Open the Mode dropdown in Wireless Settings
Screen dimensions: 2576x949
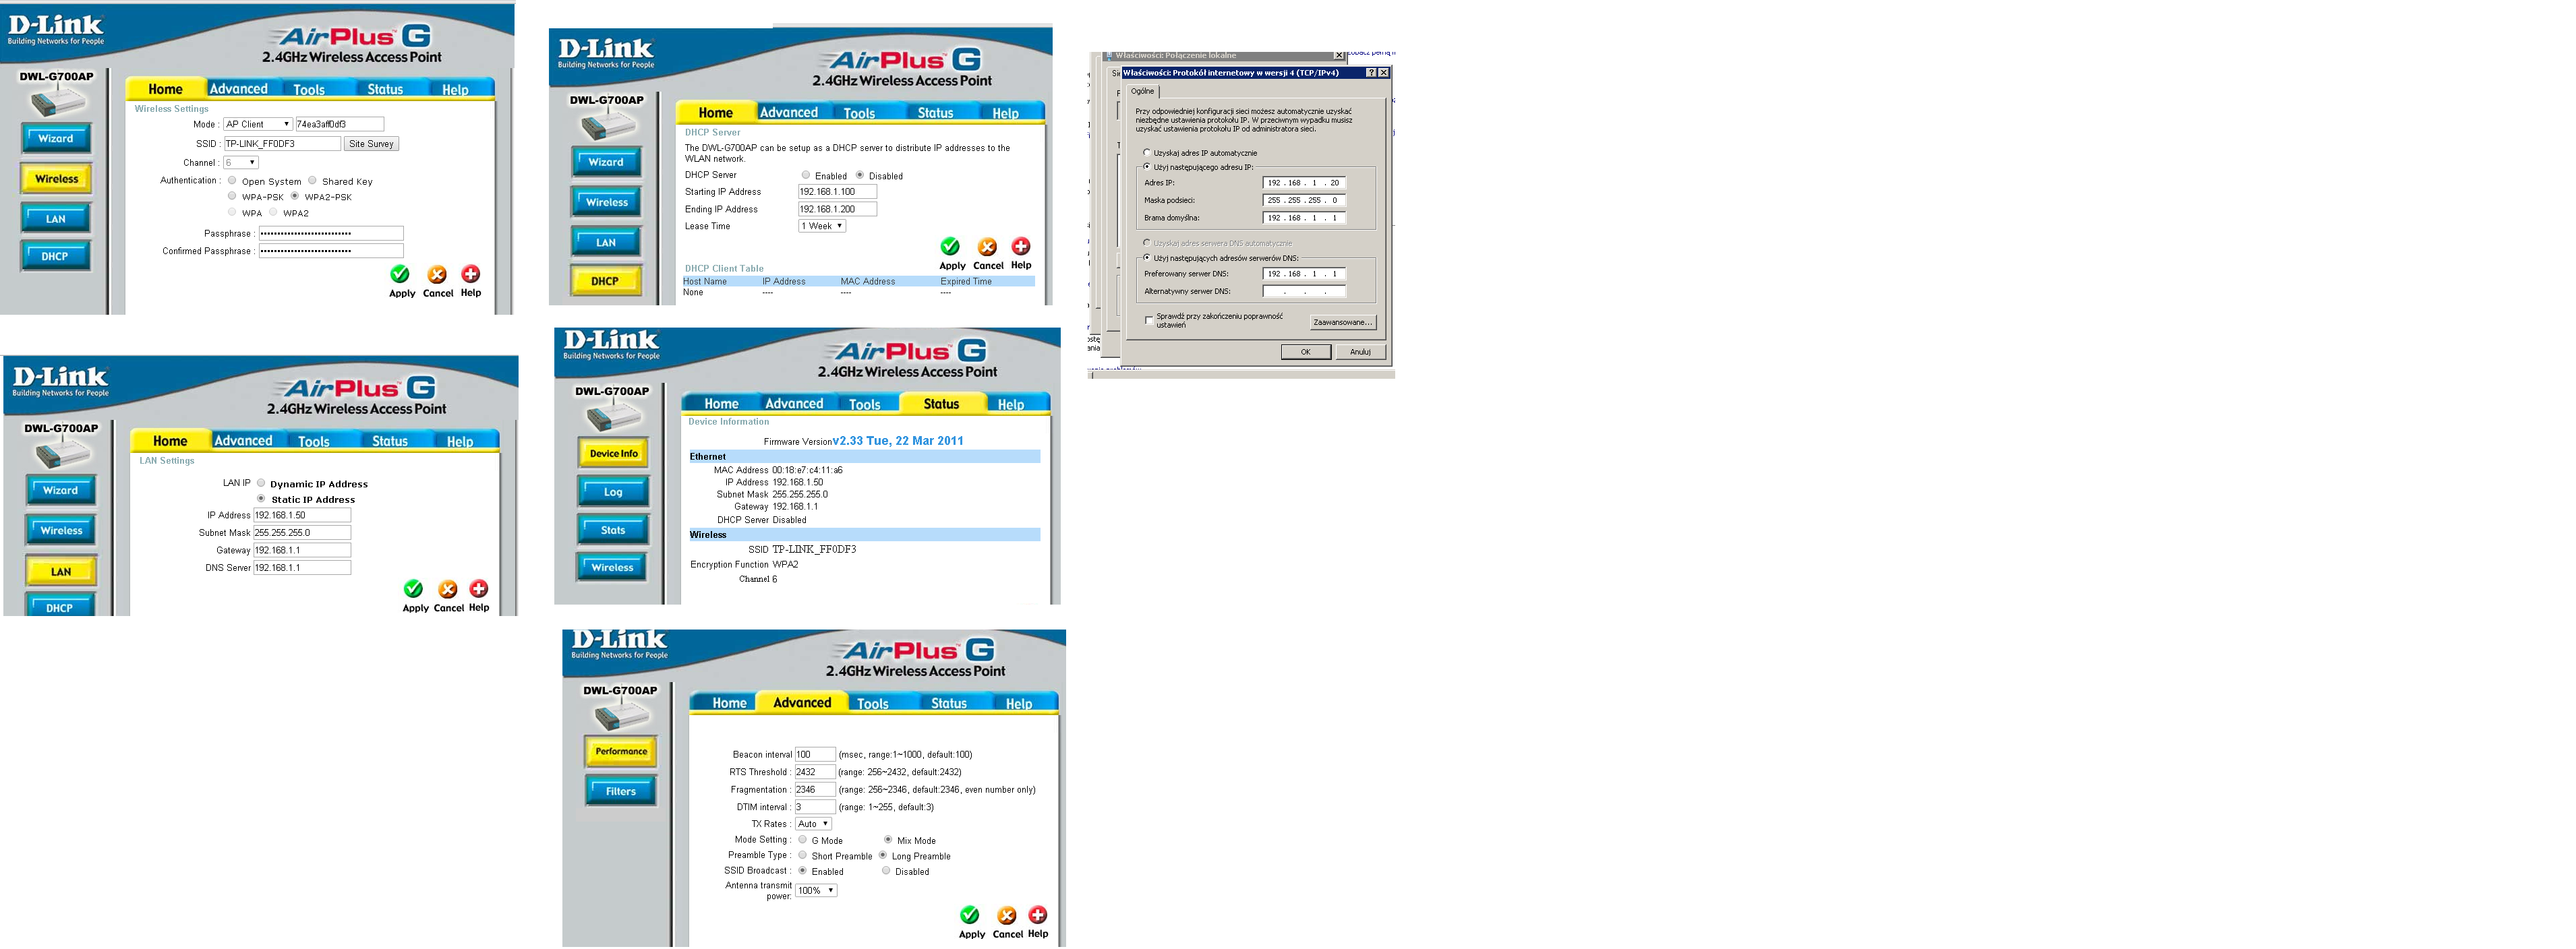tap(255, 123)
